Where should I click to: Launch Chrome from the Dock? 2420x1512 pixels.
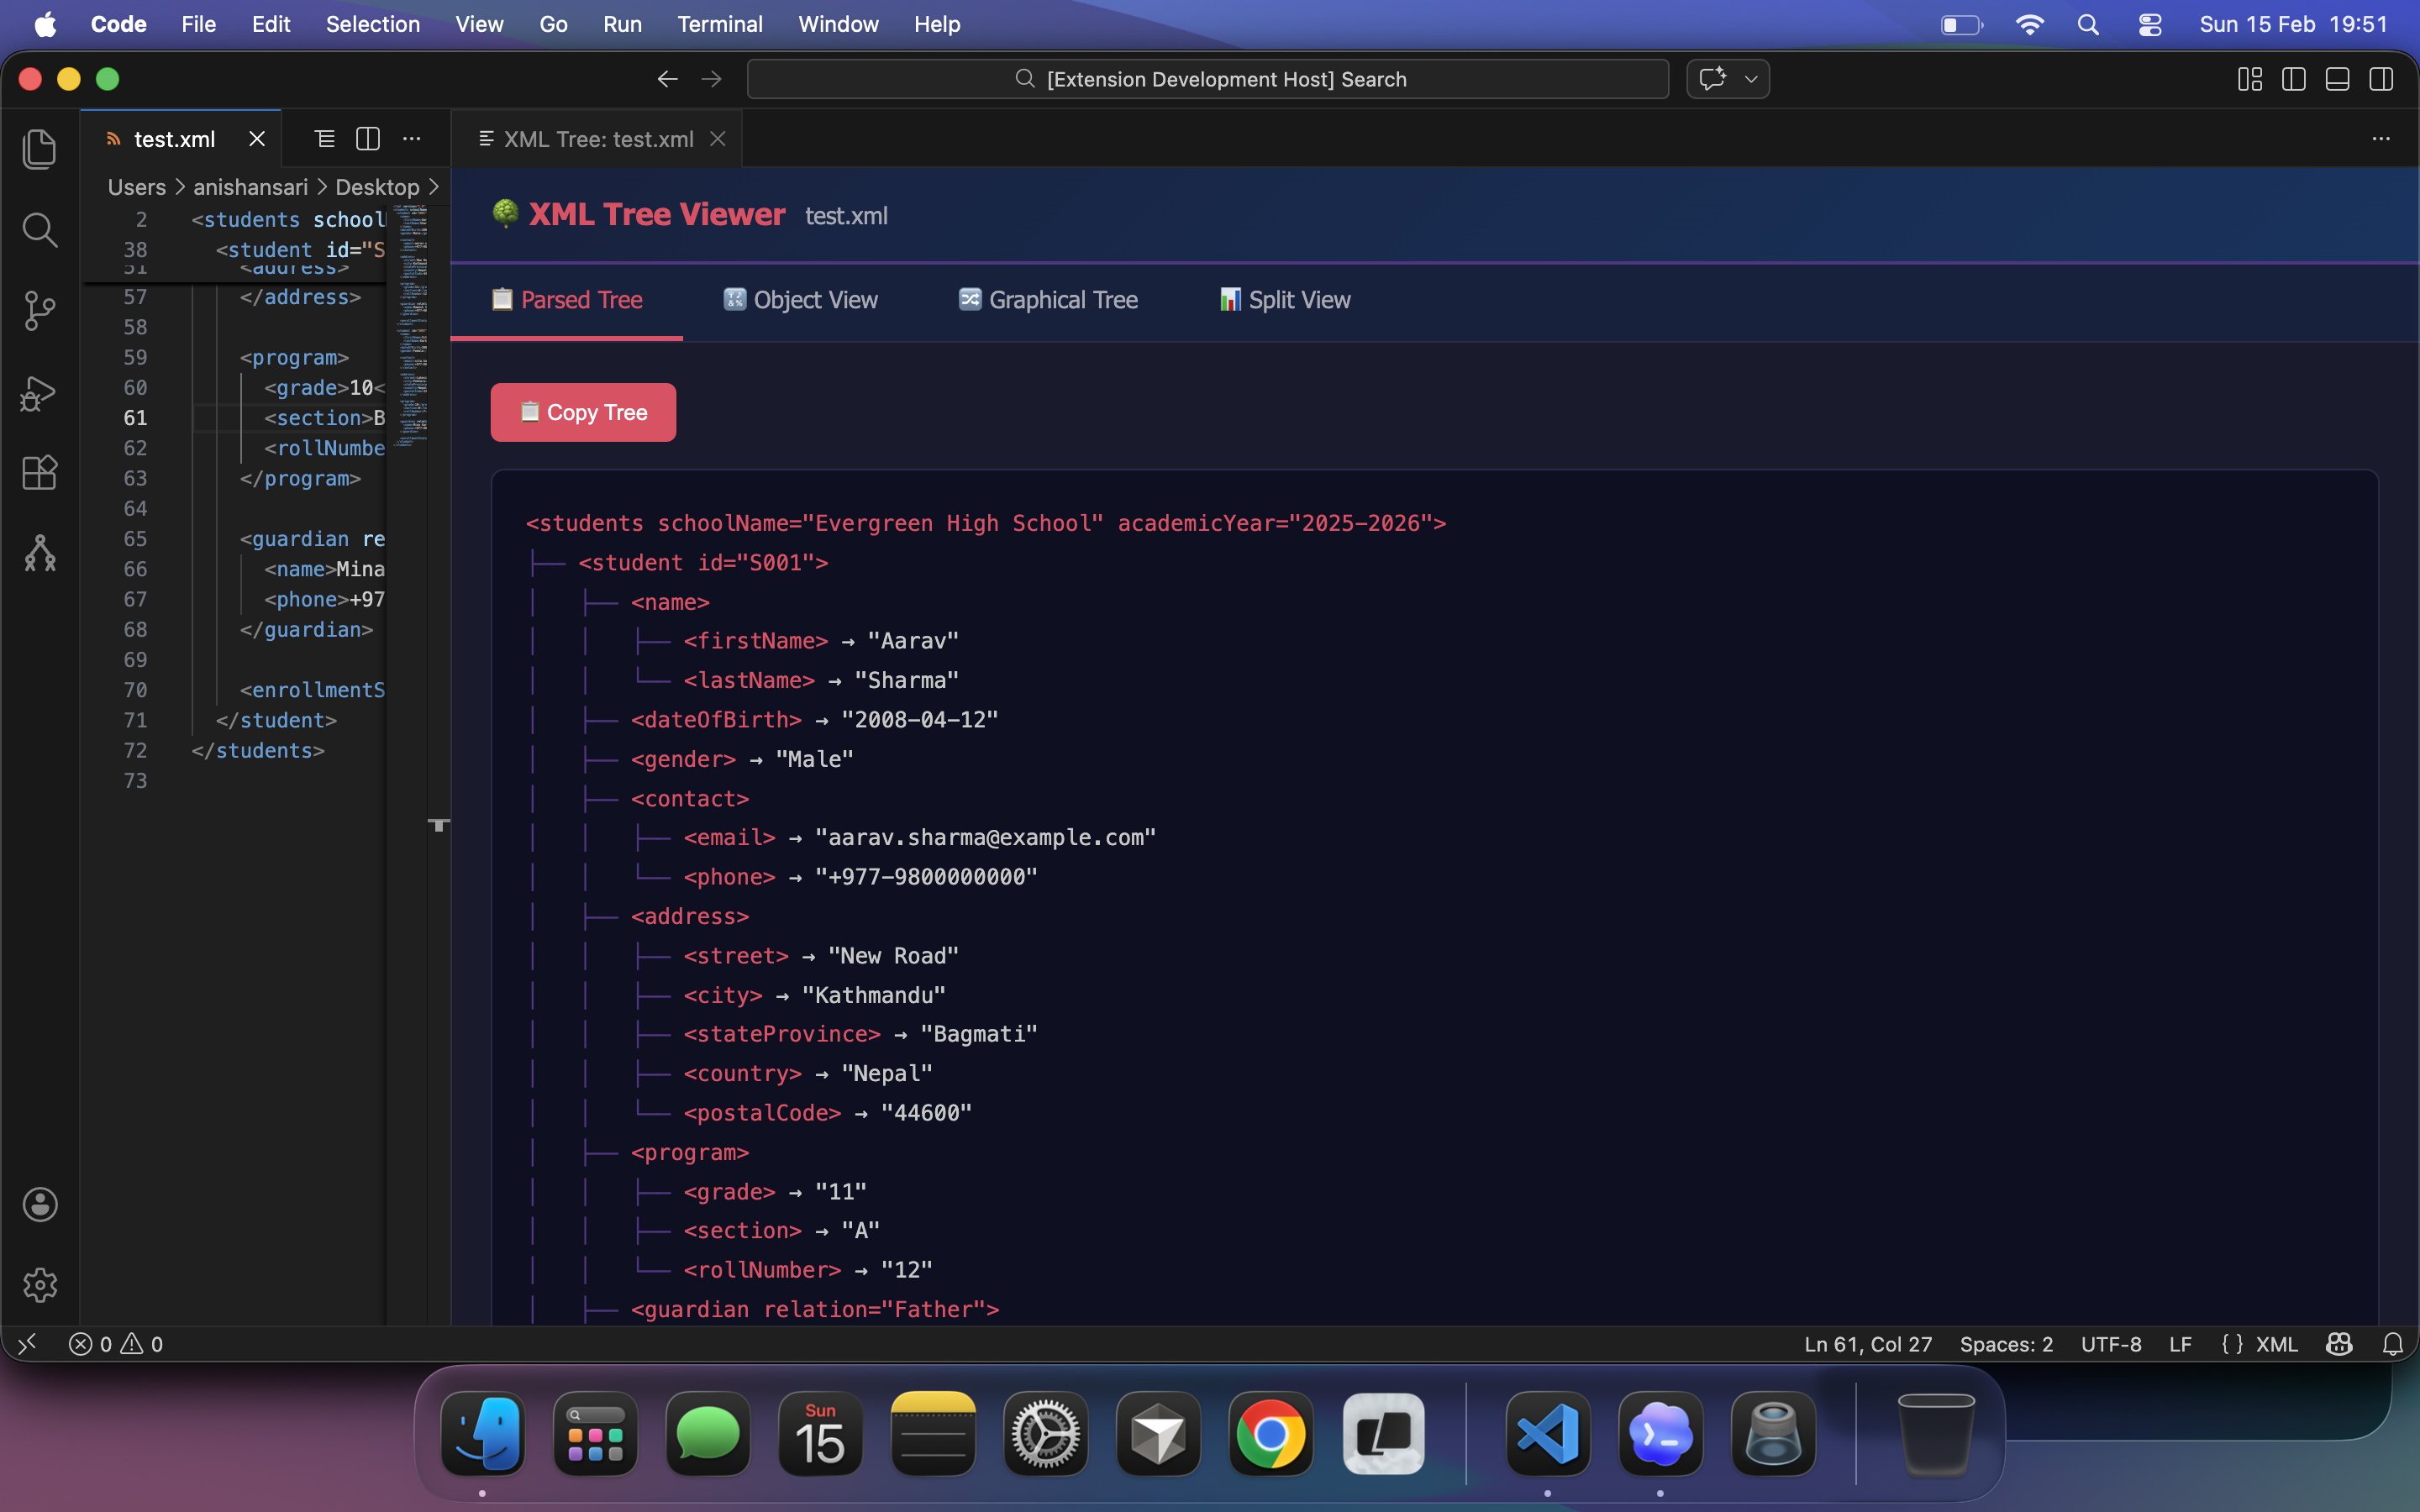click(x=1270, y=1433)
